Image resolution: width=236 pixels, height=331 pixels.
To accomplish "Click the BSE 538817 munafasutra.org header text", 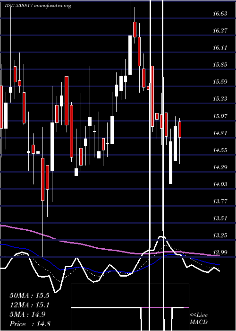I will [x=38, y=6].
